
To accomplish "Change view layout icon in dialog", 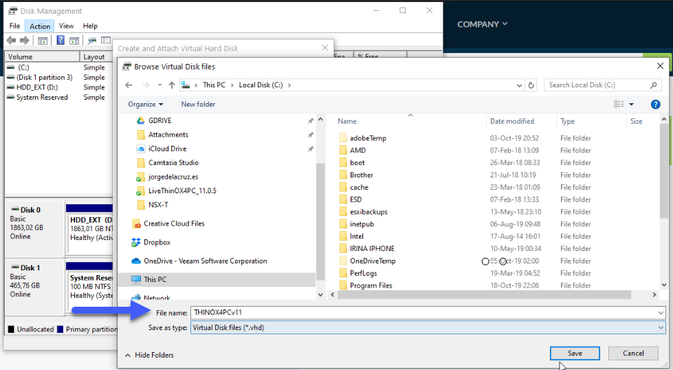I will (619, 105).
